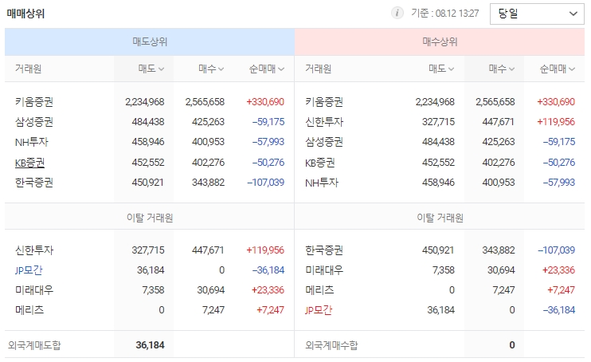Click 447,671 매수 value in 매수상위 신한투자 row
This screenshot has height=362, width=591.
point(499,122)
